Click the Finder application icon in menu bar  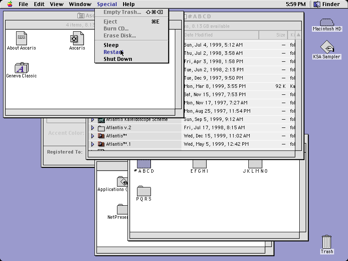pyautogui.click(x=317, y=4)
